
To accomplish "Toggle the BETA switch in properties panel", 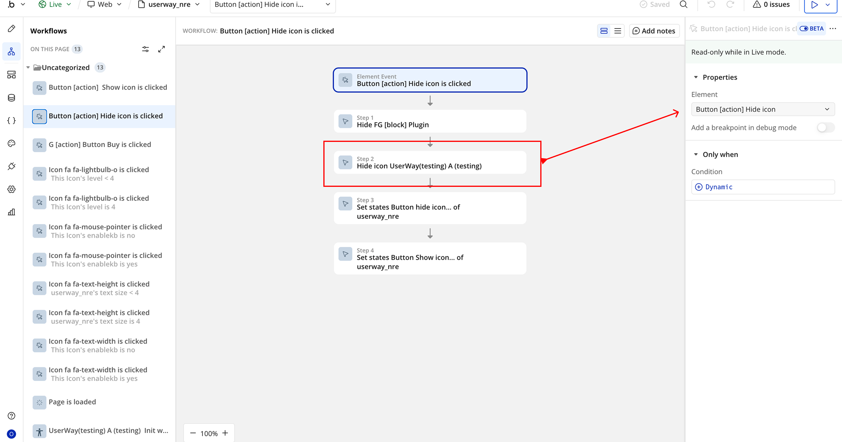I will pyautogui.click(x=804, y=29).
